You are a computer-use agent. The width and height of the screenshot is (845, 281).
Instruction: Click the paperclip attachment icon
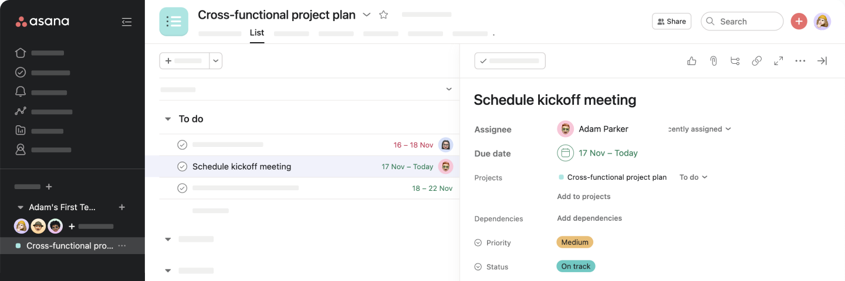coord(714,61)
